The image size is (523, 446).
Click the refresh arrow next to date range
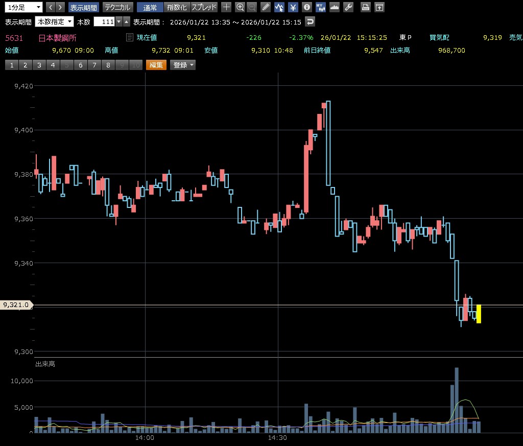tap(310, 21)
